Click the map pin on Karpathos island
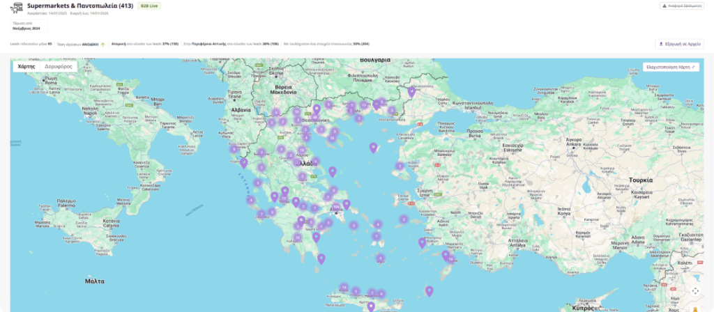This screenshot has height=312, width=714. pyautogui.click(x=429, y=291)
